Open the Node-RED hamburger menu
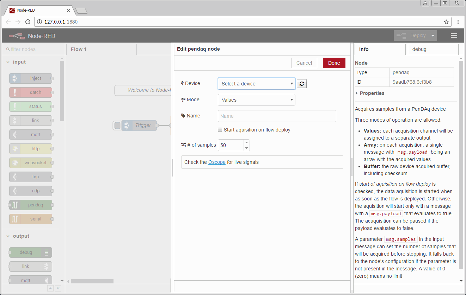 (x=454, y=36)
